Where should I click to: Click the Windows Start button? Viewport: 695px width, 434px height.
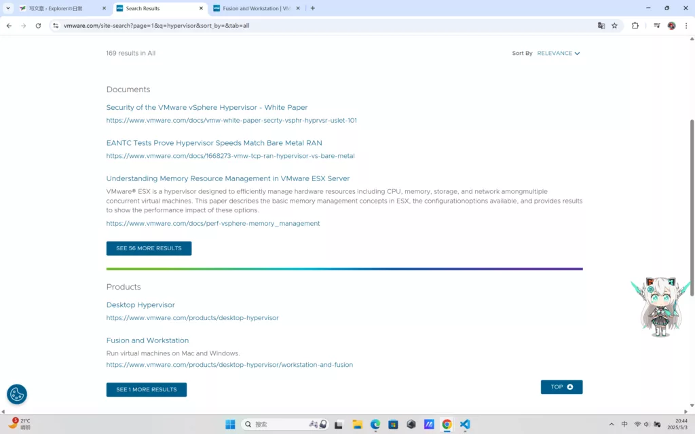tap(230, 425)
